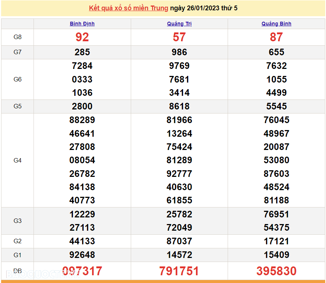
Task: Select Bình Định G8 number 92
Action: 82,37
